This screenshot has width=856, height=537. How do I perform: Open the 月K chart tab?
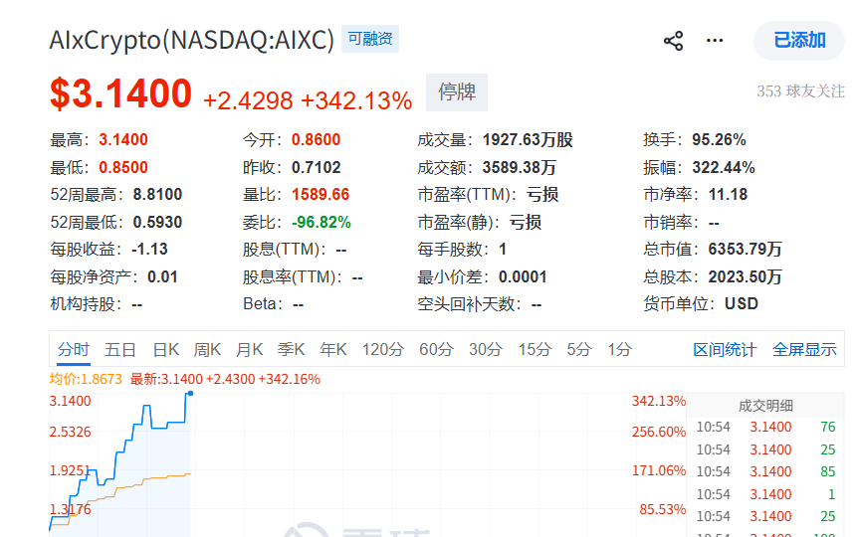250,349
